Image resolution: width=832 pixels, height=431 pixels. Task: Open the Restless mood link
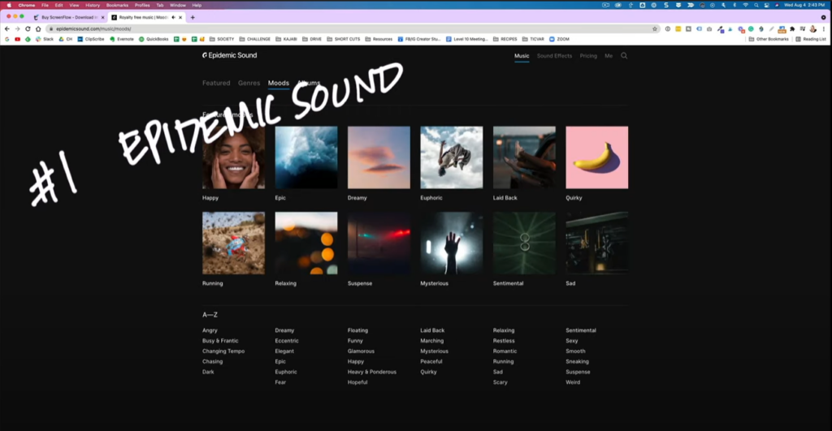click(504, 341)
